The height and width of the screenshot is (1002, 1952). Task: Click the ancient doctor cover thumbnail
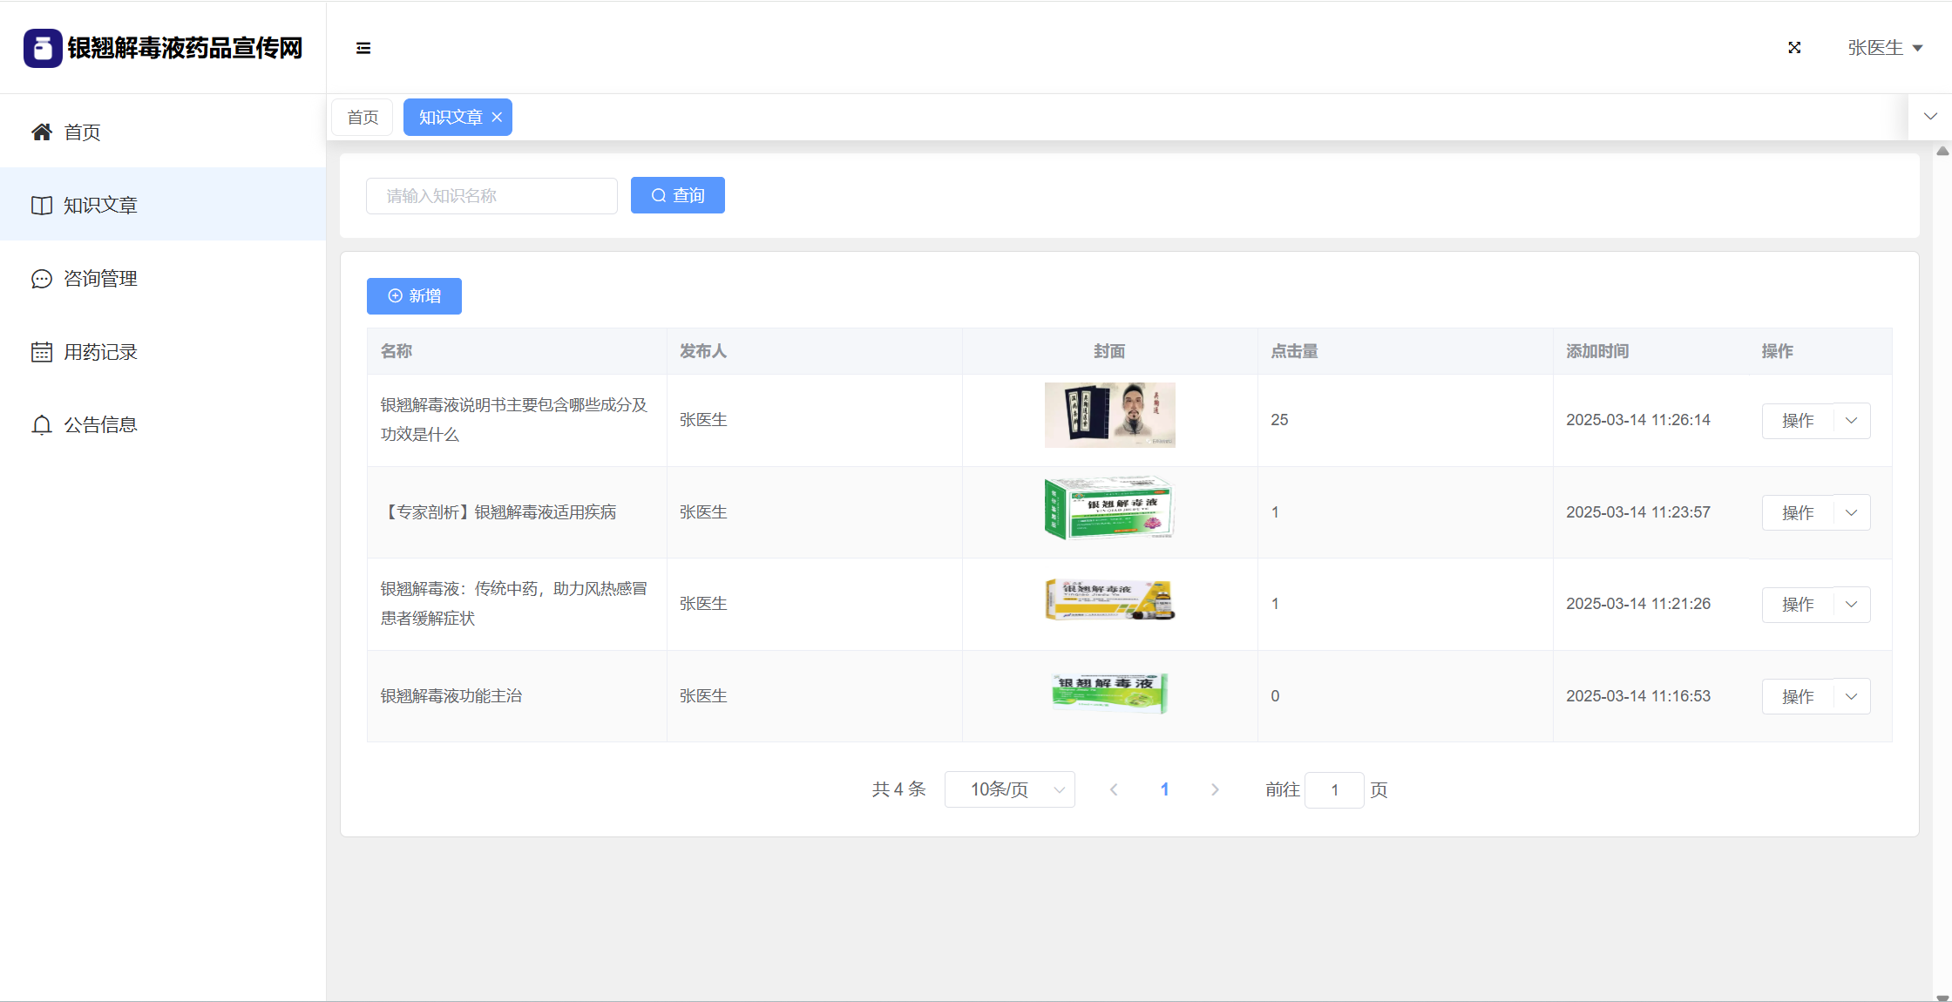pos(1109,416)
